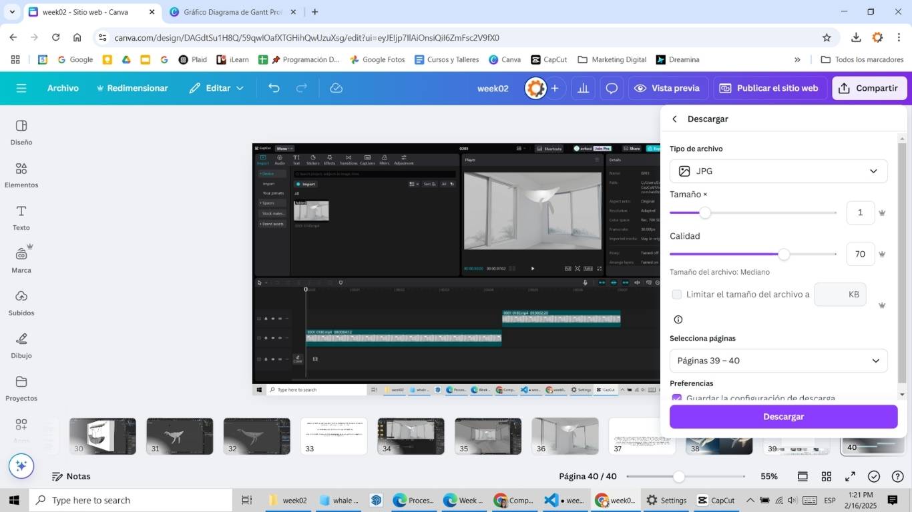Viewport: 912px width, 512px height.
Task: Show more bookmarks with the chevron
Action: coord(796,59)
